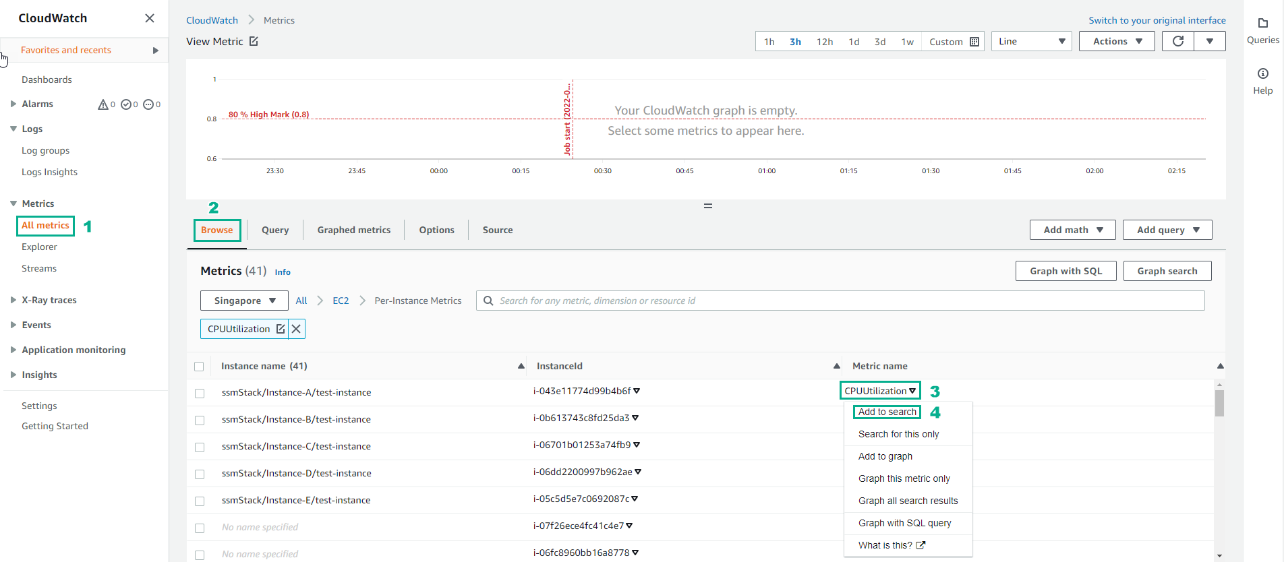Open menu for instance i-043e11774d99b4b6f

pos(637,391)
